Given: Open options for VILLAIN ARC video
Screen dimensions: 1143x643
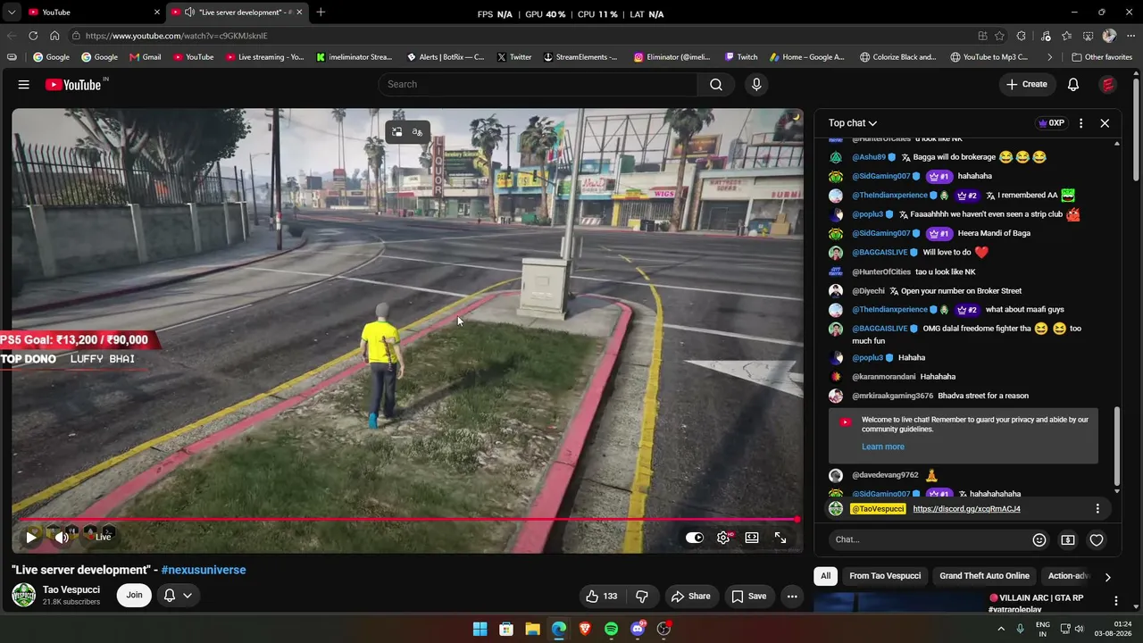Looking at the screenshot, I should coord(1115,600).
